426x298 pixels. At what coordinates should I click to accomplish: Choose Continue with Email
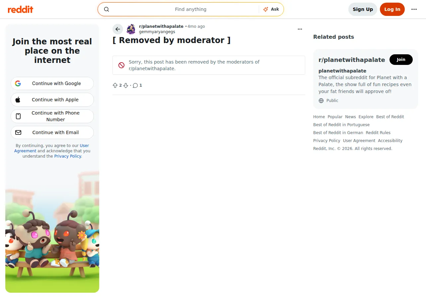click(52, 132)
